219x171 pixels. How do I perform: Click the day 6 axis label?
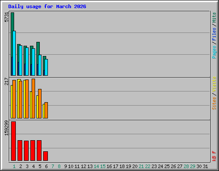point(46,166)
